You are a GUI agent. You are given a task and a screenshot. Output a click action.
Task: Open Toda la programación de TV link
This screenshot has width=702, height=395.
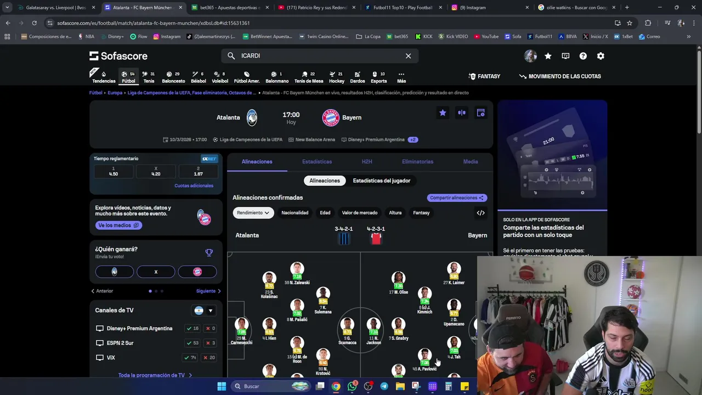[x=155, y=375]
